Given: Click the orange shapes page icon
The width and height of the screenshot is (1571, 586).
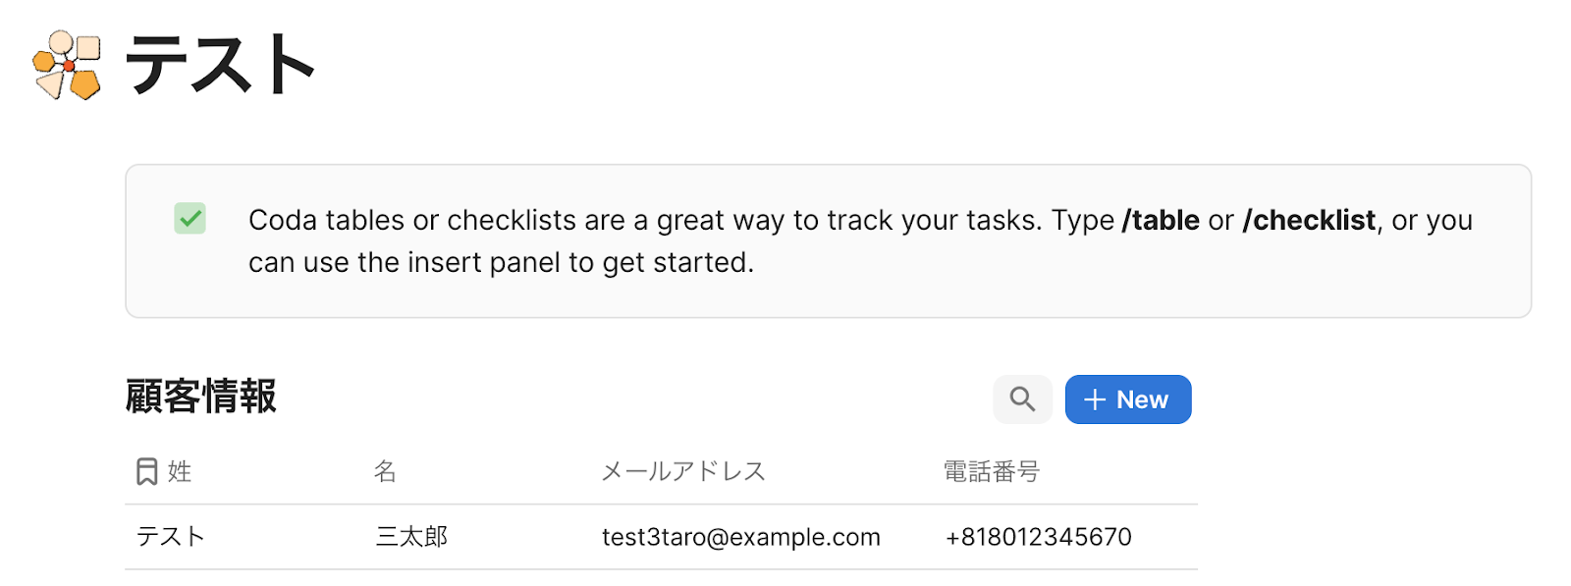Looking at the screenshot, I should 67,65.
